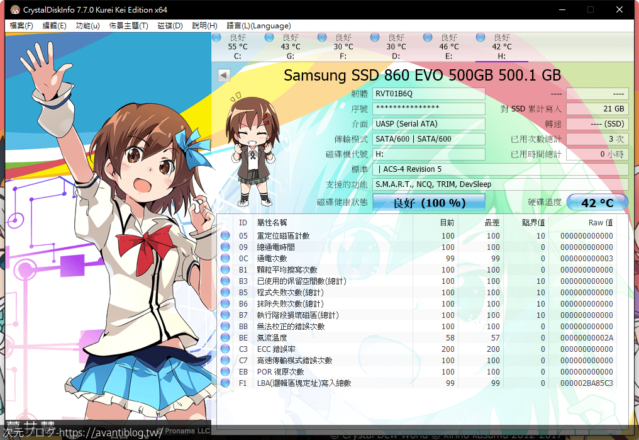This screenshot has height=440, width=639.
Task: Click the raw value 000002BA85C3
Action: tap(586, 383)
